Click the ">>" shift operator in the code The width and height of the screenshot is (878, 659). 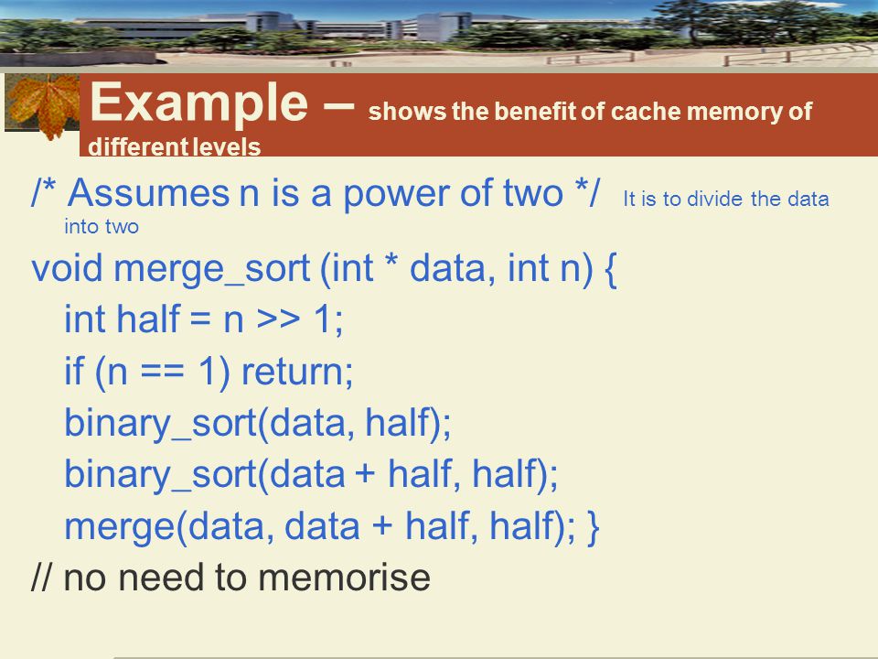(278, 319)
